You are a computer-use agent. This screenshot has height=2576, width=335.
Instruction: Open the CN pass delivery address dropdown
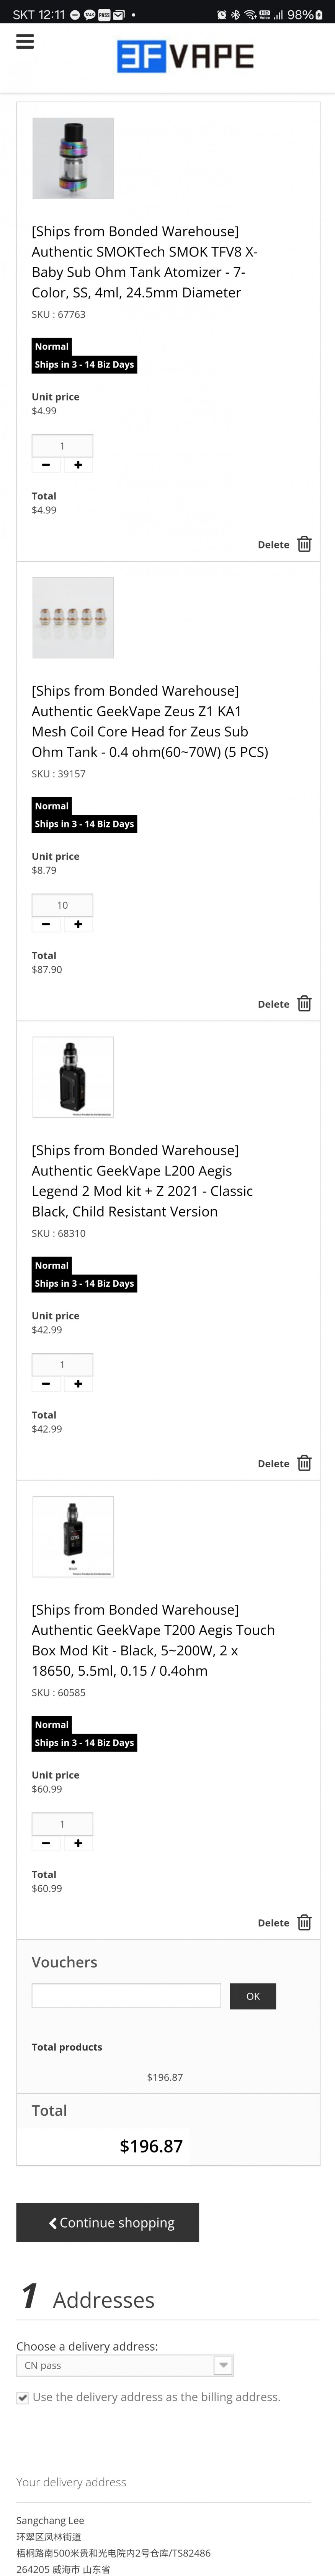coord(124,2365)
